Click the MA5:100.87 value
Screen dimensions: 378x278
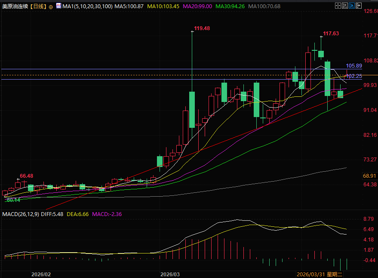click(x=129, y=6)
